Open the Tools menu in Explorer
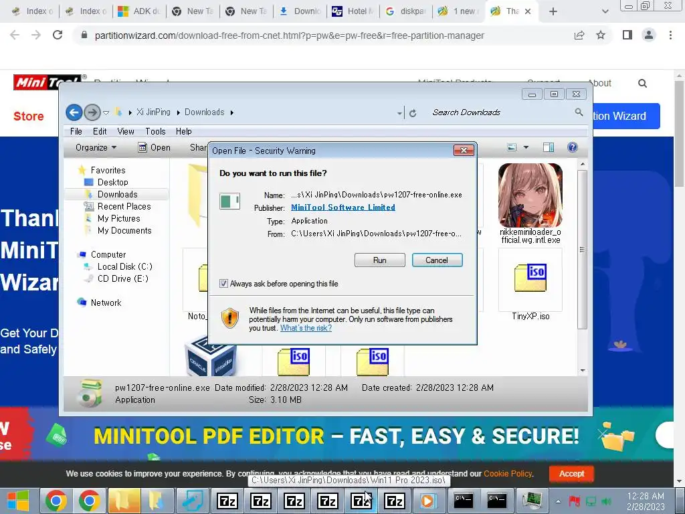This screenshot has width=685, height=514. [x=155, y=131]
